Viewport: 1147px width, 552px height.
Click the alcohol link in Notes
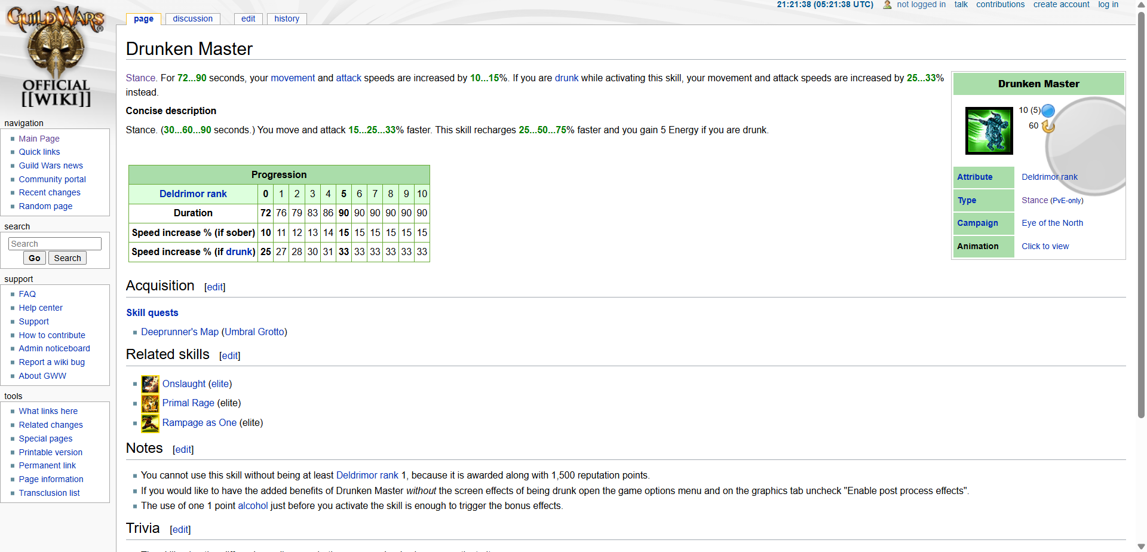click(253, 505)
